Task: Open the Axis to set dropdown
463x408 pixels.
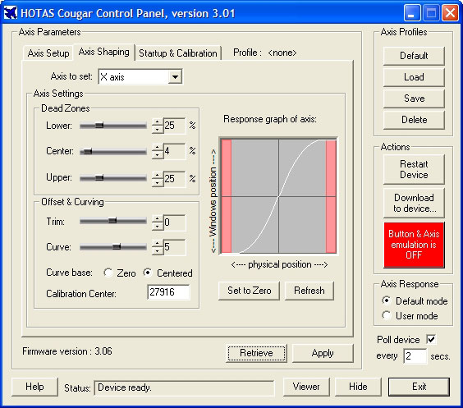Action: (x=175, y=77)
